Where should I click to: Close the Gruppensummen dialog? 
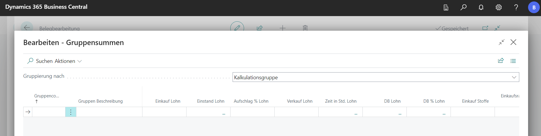tap(513, 42)
